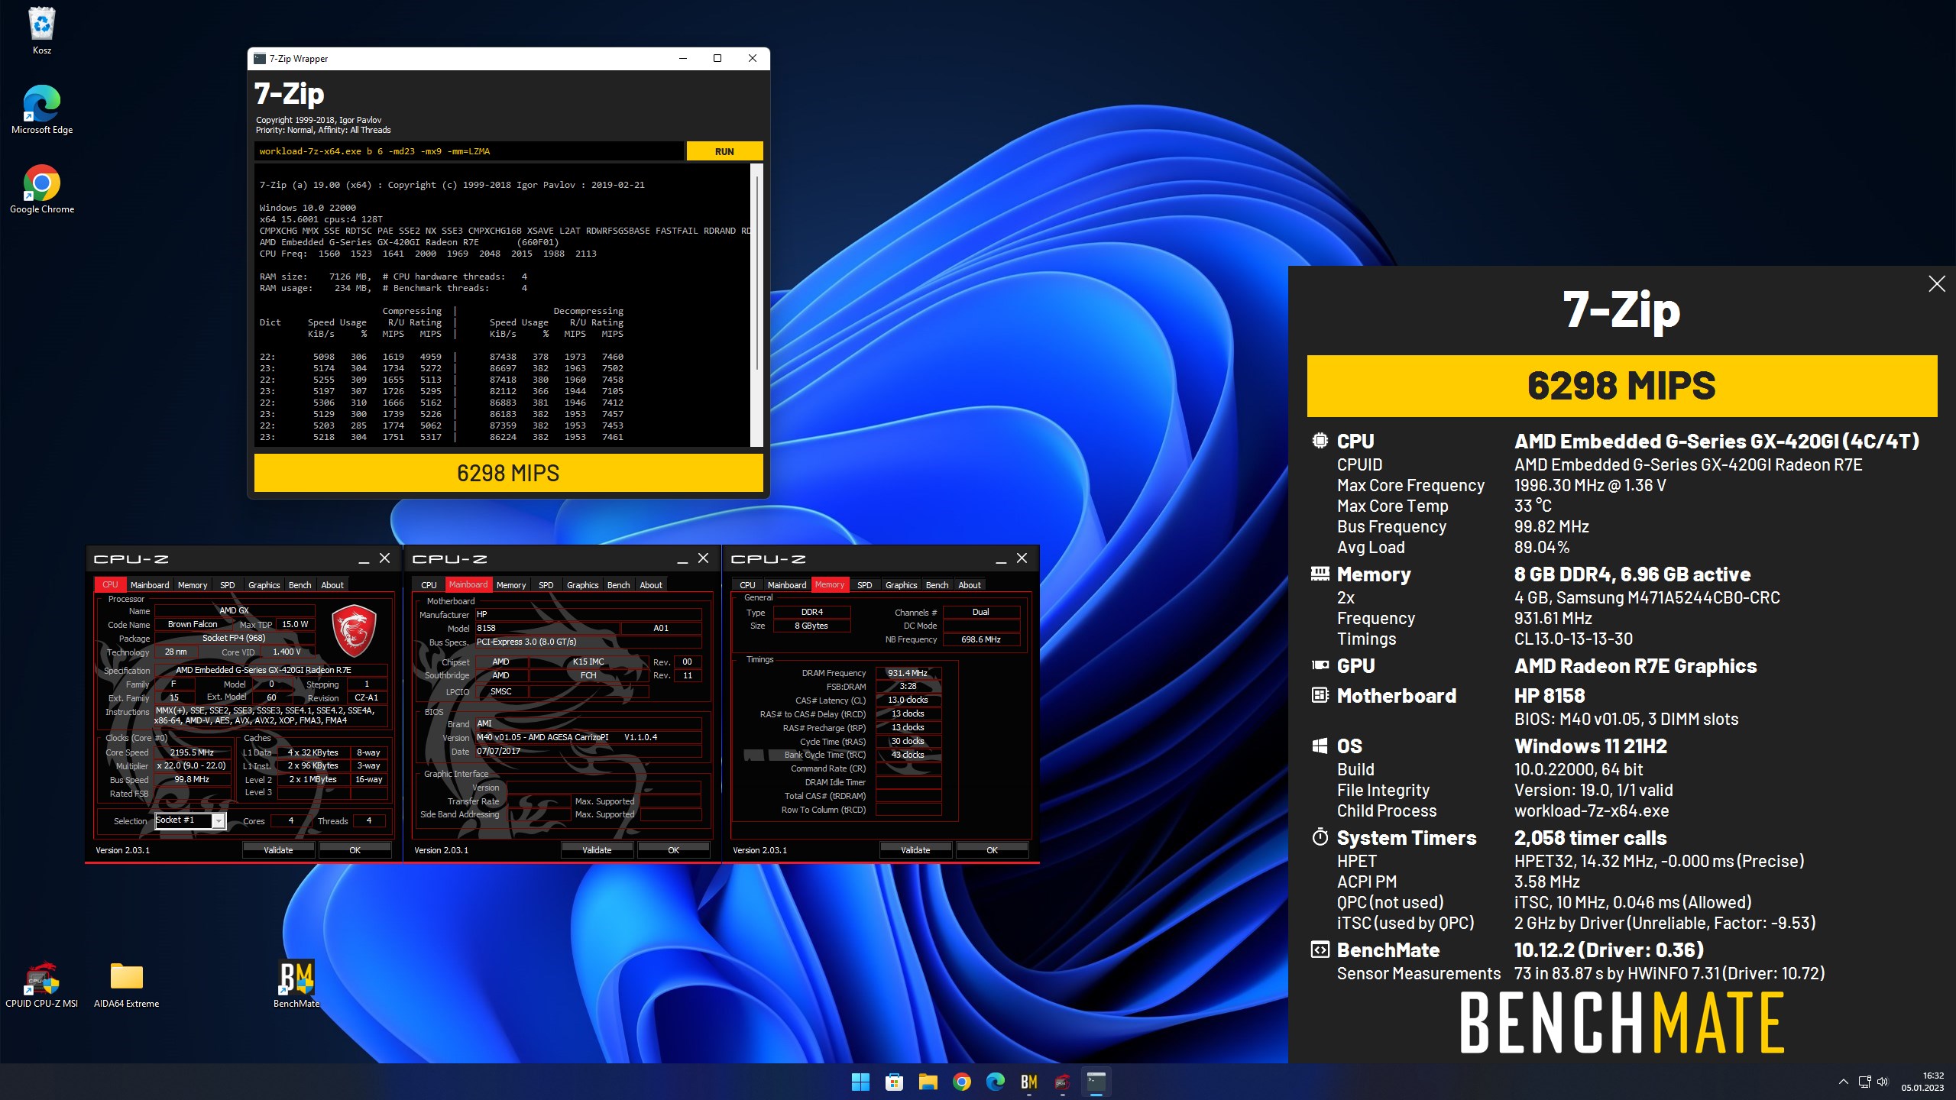This screenshot has width=1956, height=1100.
Task: Show hidden system tray icons chevron
Action: (x=1843, y=1082)
